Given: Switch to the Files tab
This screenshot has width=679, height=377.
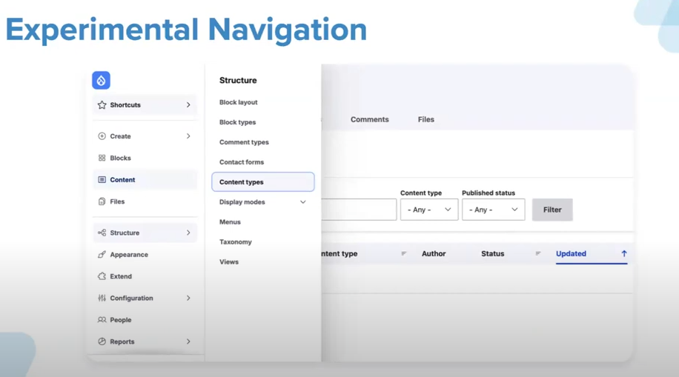Looking at the screenshot, I should [x=425, y=119].
